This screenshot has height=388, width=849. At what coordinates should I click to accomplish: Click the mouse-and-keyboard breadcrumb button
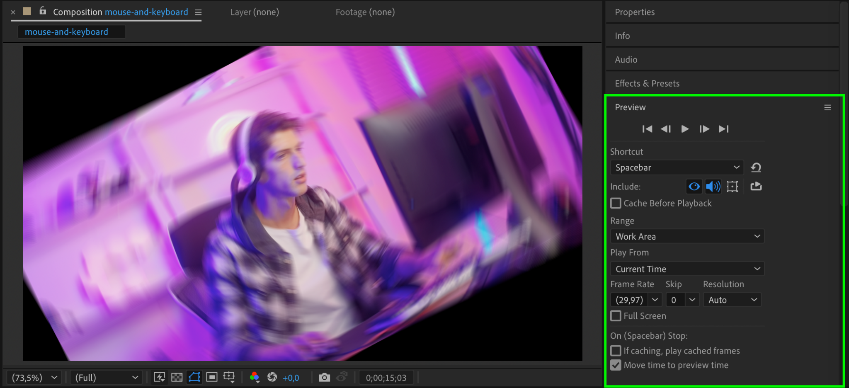(x=71, y=32)
